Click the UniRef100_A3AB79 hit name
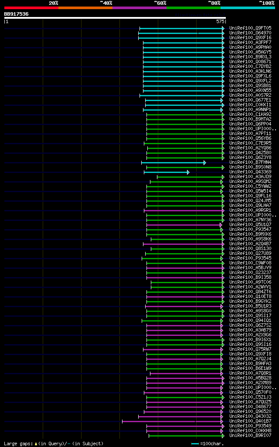The image size is (279, 447). point(251,330)
